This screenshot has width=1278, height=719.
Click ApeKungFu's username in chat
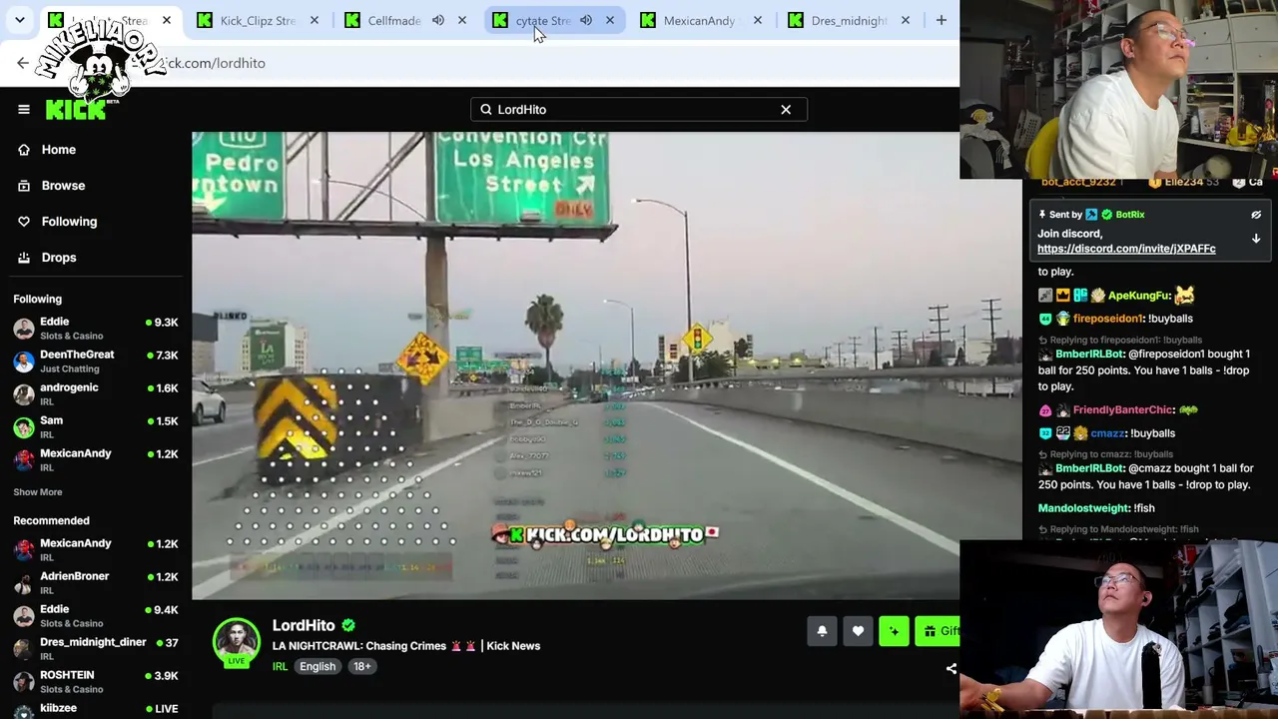point(1138,296)
